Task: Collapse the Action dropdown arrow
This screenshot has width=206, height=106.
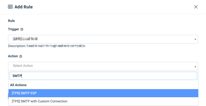Action: [x=195, y=66]
